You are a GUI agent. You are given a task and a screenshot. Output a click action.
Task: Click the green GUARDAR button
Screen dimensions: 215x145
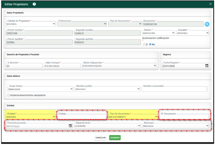tap(115, 137)
